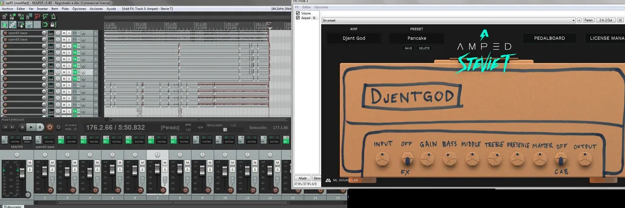This screenshot has height=208, width=625.
Task: Click the pan knob on mixer channel 7
Action: pos(157,155)
